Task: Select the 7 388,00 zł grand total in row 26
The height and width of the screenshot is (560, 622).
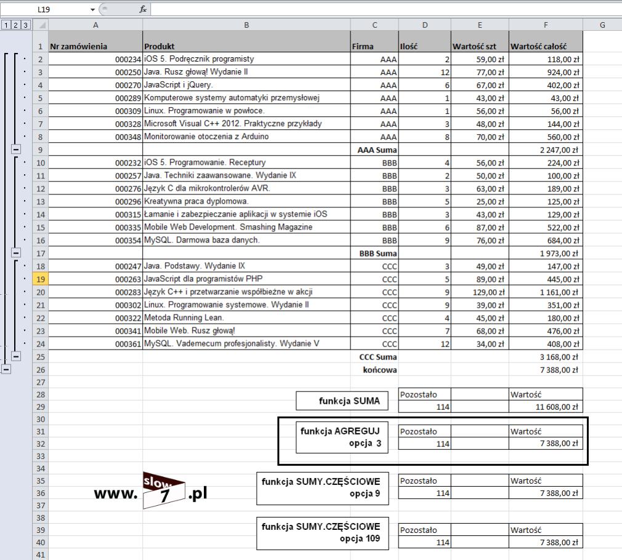Action: pyautogui.click(x=546, y=370)
